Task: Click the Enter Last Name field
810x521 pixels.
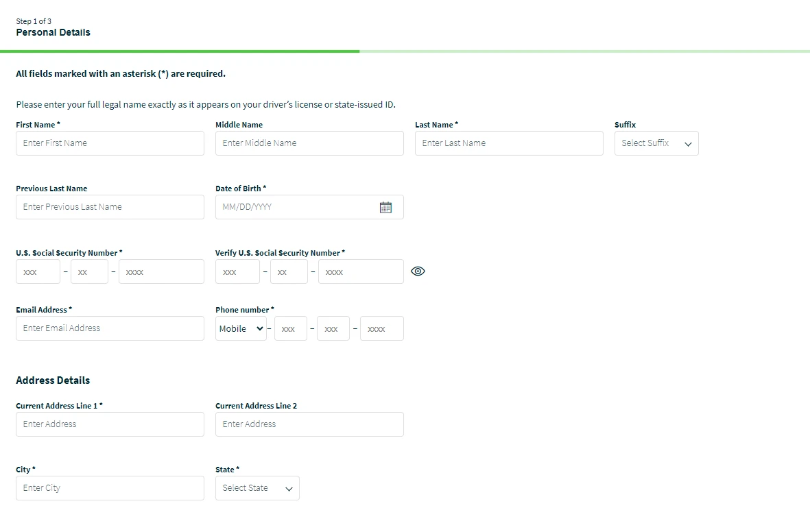Action: click(x=508, y=143)
